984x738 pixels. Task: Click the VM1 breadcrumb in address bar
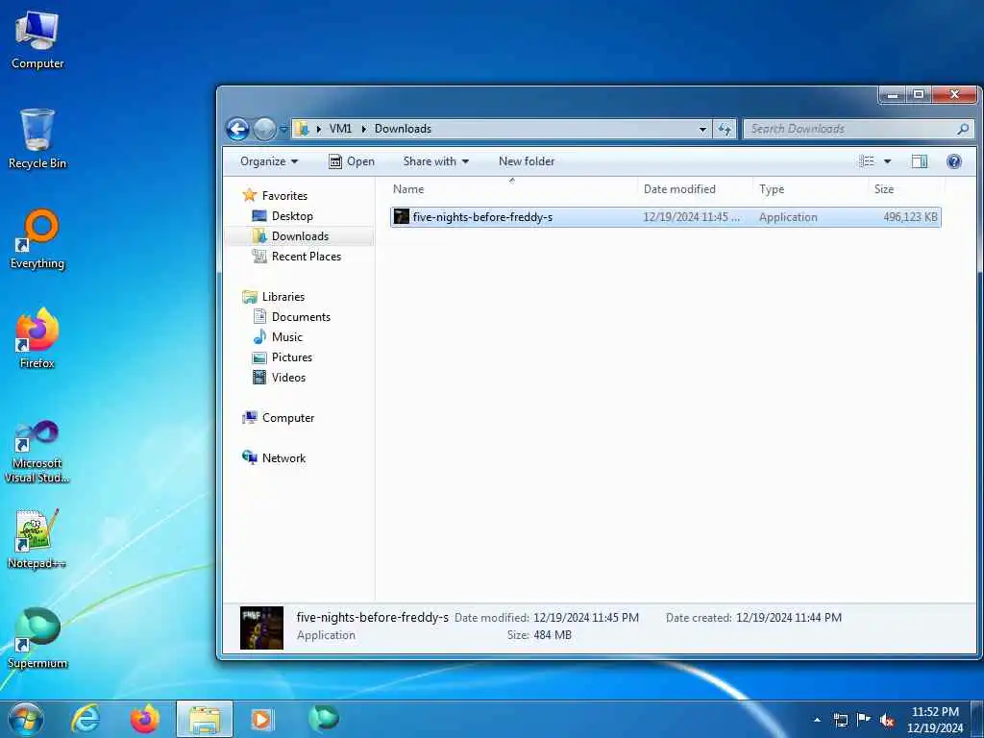click(x=340, y=129)
